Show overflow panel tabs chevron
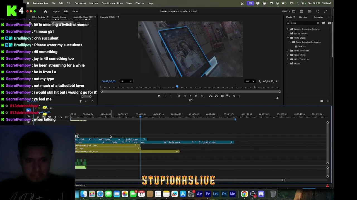 [x=329, y=17]
